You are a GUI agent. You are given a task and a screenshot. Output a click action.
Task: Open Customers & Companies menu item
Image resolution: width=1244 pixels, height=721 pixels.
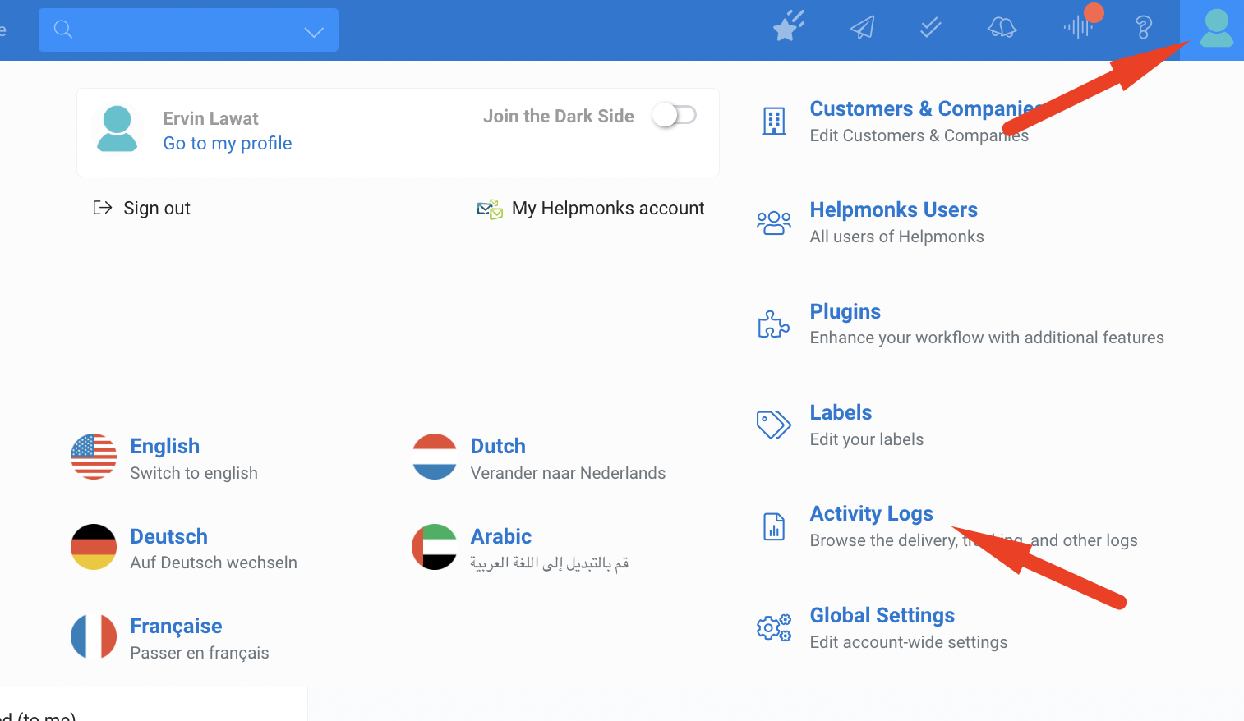[x=920, y=109]
